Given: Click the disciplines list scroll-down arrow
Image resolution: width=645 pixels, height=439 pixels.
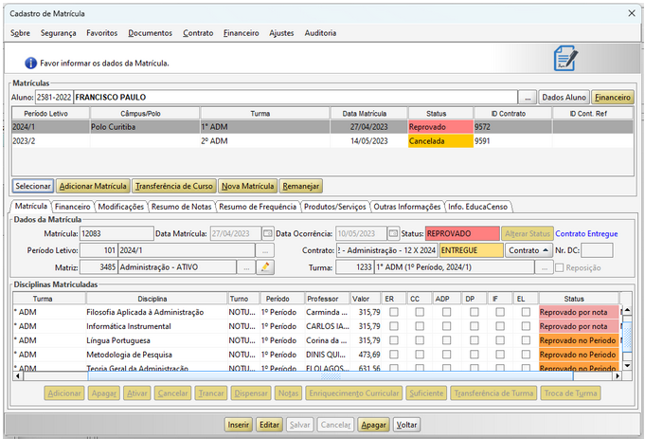Looking at the screenshot, I should [627, 365].
